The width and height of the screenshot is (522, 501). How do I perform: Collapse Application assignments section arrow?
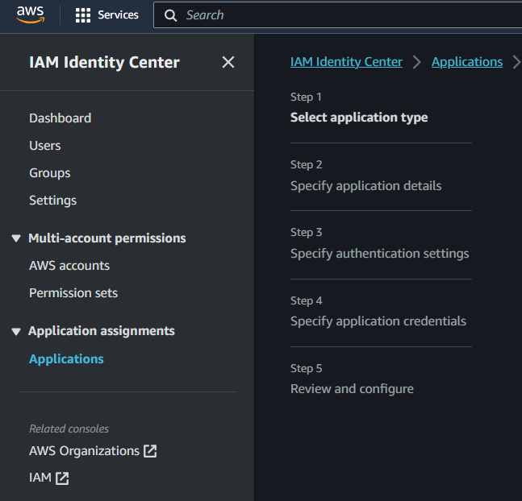point(16,332)
